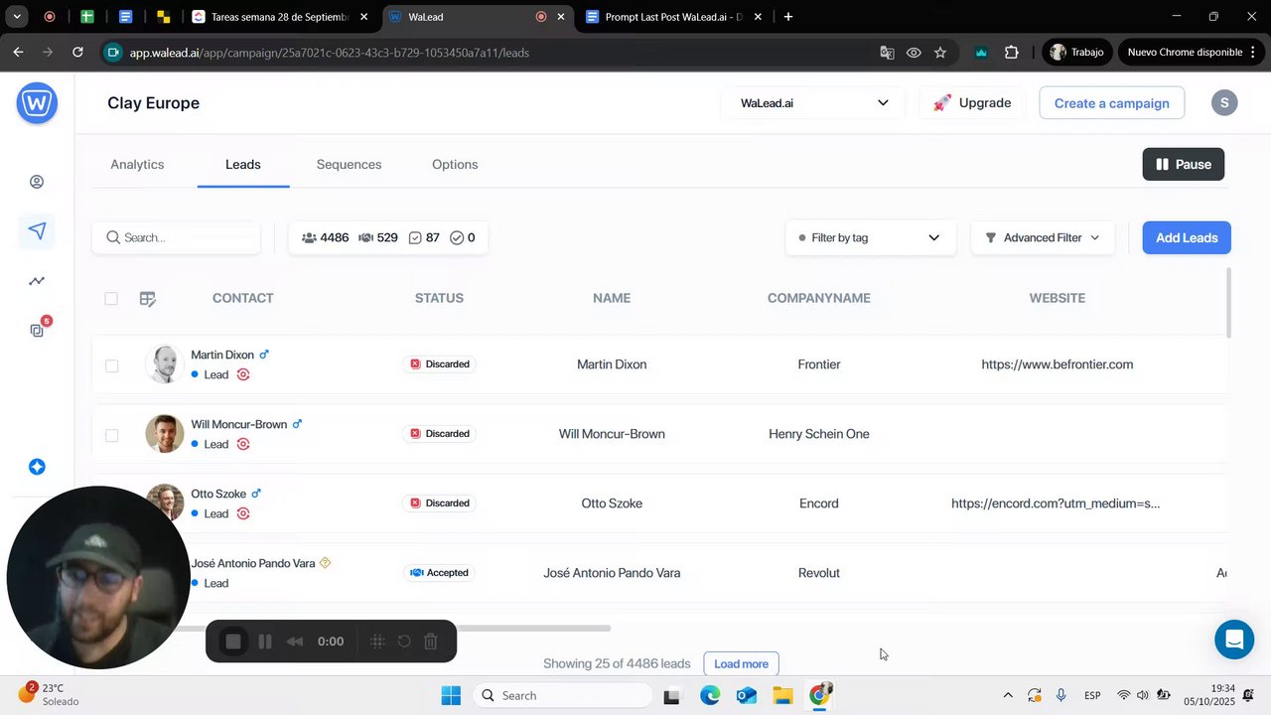The width and height of the screenshot is (1271, 715).
Task: Click the recorder pause button
Action: click(x=265, y=642)
